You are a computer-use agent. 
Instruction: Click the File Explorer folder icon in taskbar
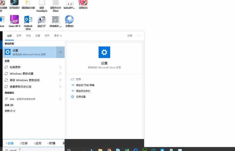[100, 150]
